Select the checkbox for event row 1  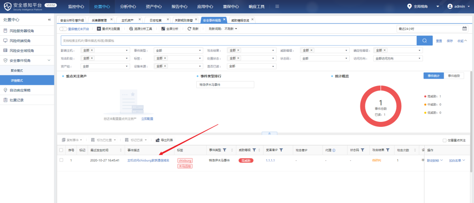click(61, 160)
